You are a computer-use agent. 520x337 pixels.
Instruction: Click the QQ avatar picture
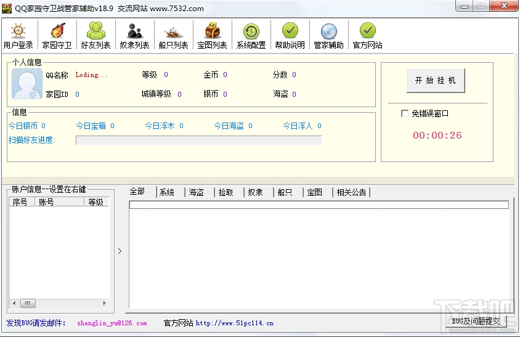point(27,84)
